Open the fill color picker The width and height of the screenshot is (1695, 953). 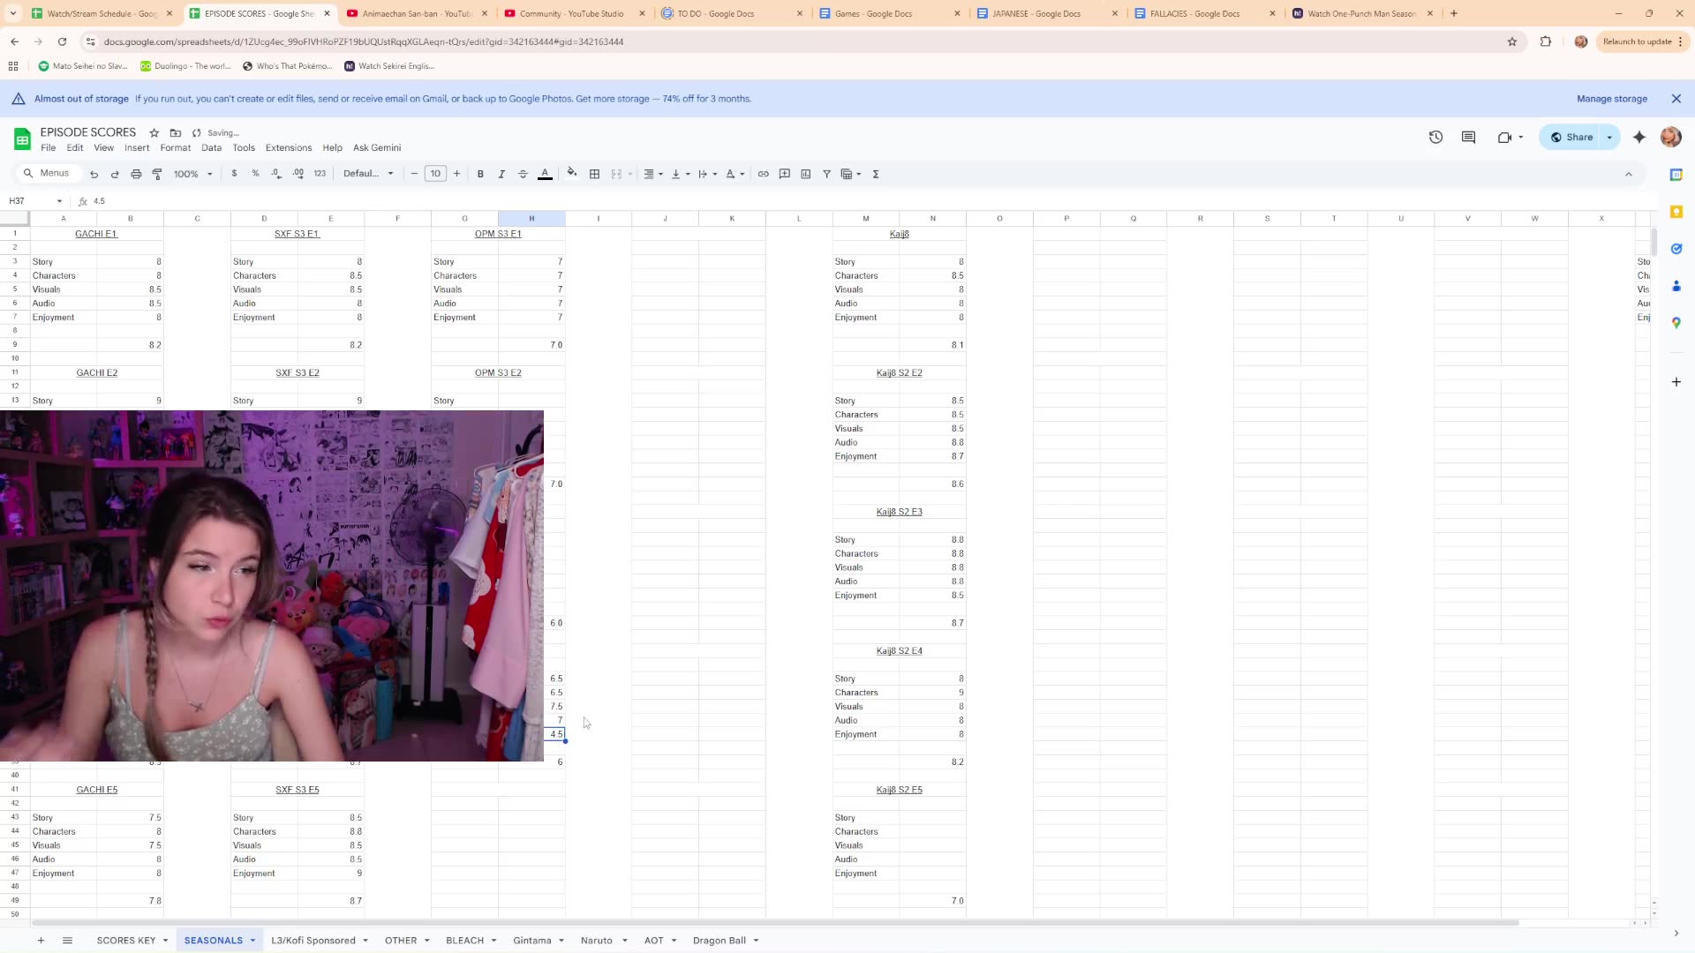click(572, 174)
